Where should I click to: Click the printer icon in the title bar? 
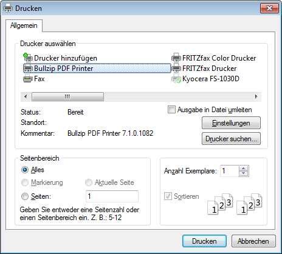(8, 8)
